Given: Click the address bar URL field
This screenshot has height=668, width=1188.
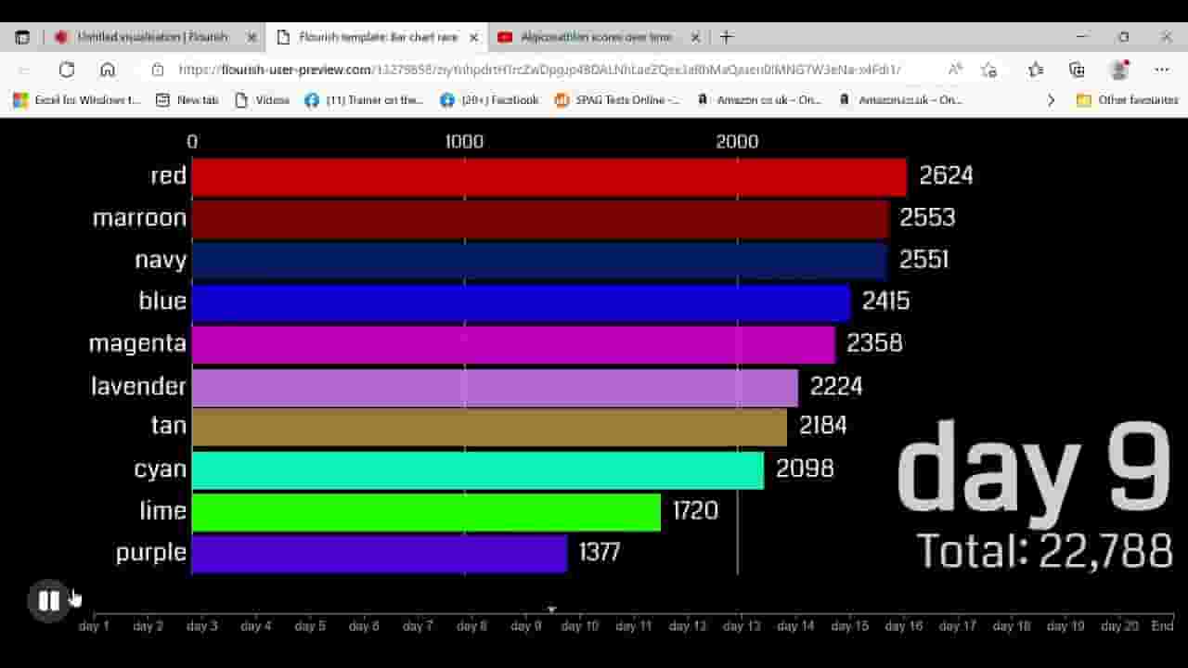Looking at the screenshot, I should 538,70.
